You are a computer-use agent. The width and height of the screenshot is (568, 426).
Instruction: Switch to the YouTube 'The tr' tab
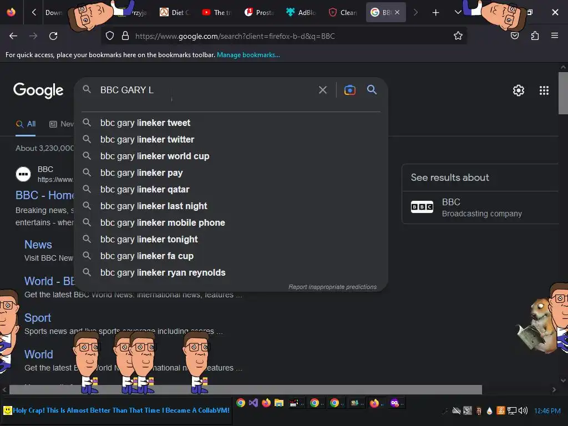pyautogui.click(x=217, y=12)
